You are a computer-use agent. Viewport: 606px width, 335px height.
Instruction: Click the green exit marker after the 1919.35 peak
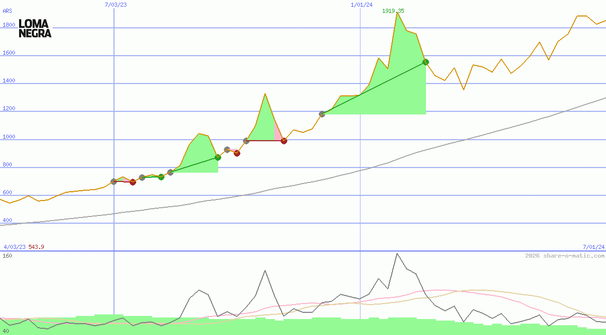click(425, 62)
